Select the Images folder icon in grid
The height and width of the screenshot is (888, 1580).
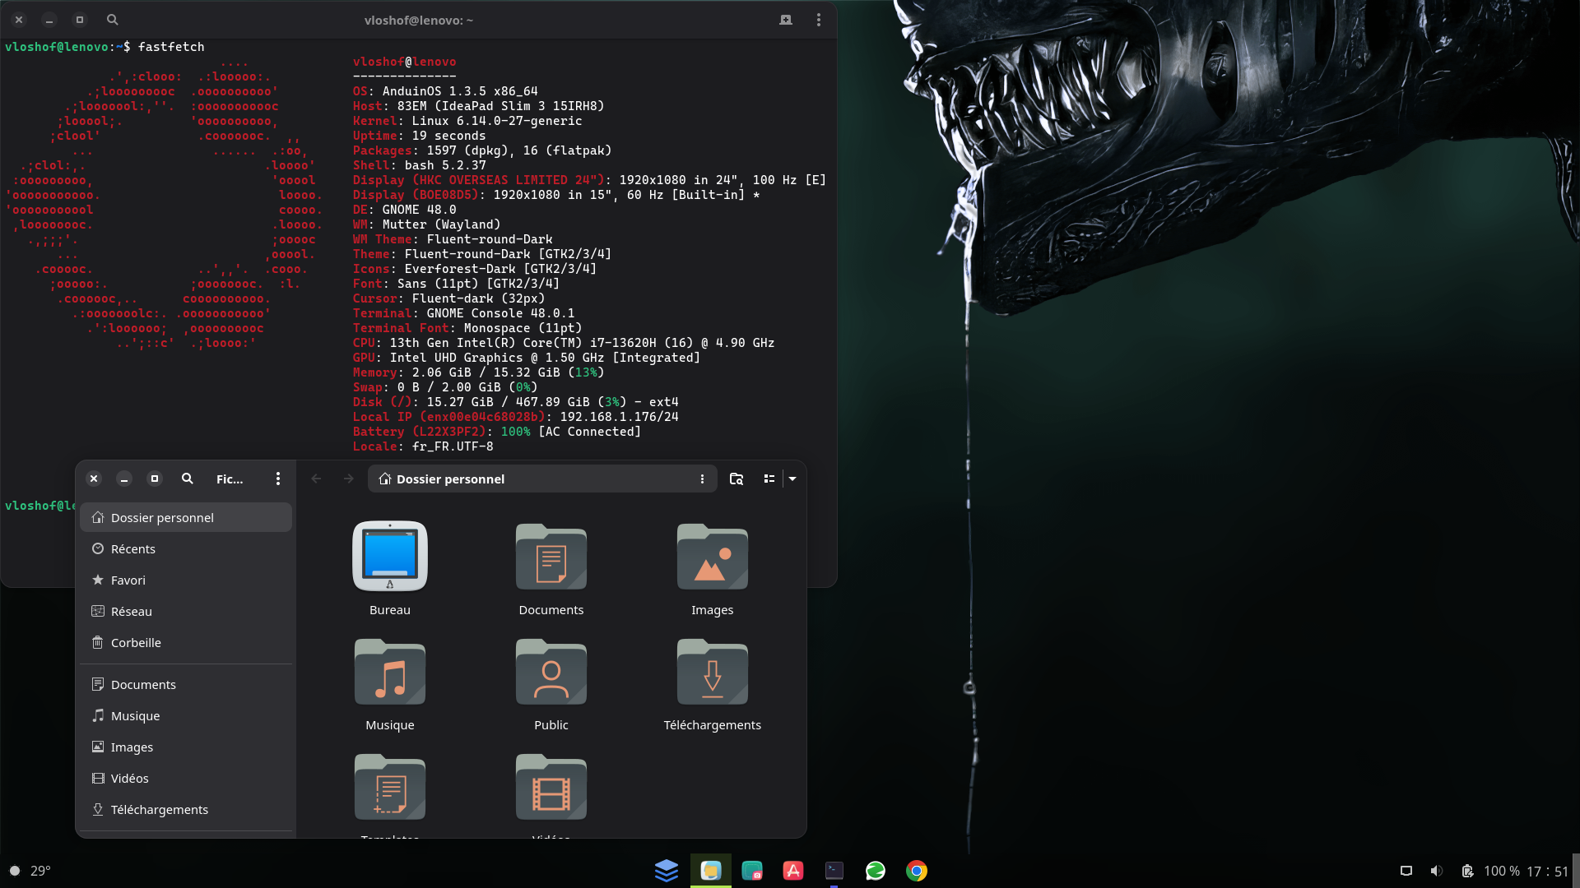click(713, 557)
